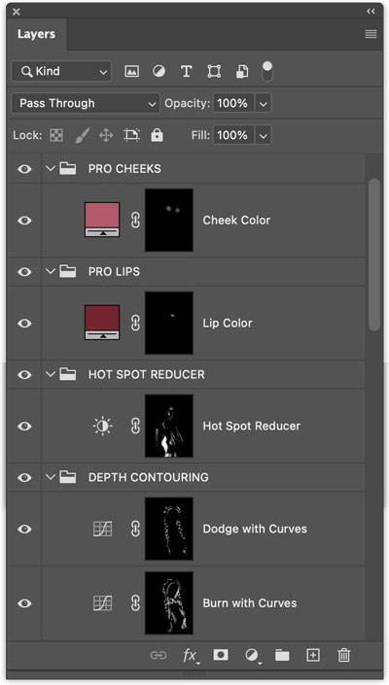Filter for adjustment layers icon
Viewport: 389px width, 685px height.
click(x=159, y=71)
